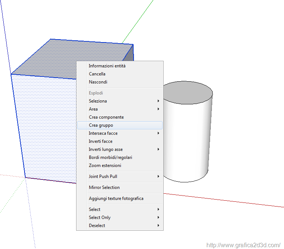
Task: Open the Joint Push Pull submenu
Action: click(x=103, y=176)
